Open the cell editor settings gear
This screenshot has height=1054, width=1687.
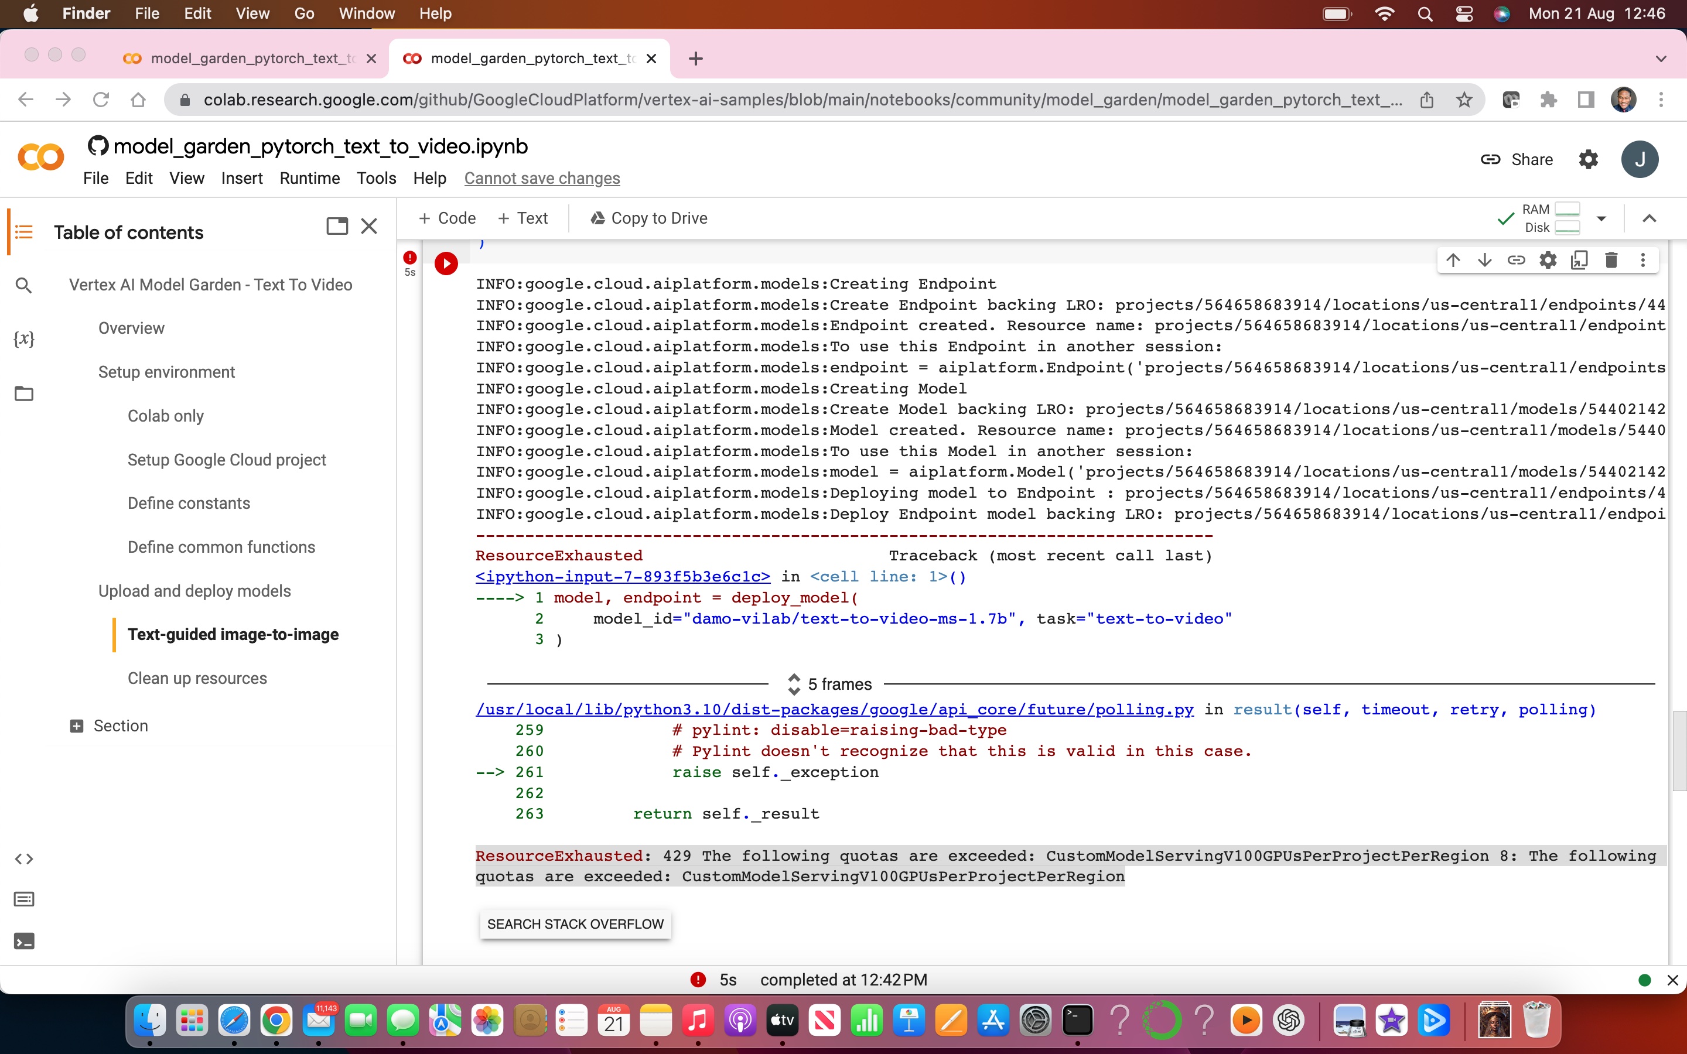pos(1548,259)
